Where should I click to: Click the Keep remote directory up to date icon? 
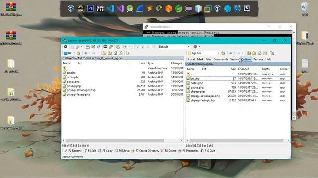pyautogui.click(x=93, y=47)
